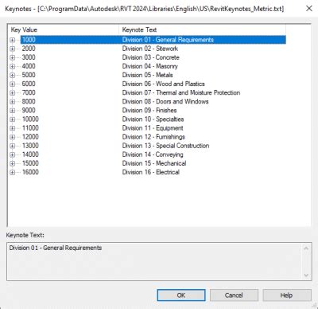Expand the 7000 Thermal and Moisture node

pos(12,93)
